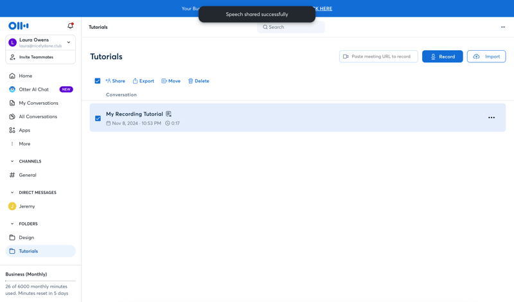The height and width of the screenshot is (302, 514).
Task: Open the notifications bell
Action: pyautogui.click(x=71, y=26)
